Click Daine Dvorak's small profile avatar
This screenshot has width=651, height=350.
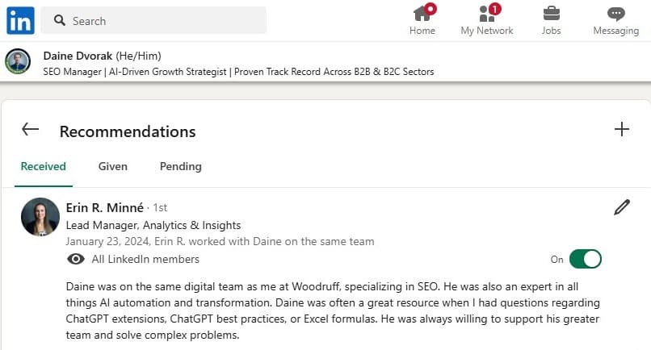[18, 61]
